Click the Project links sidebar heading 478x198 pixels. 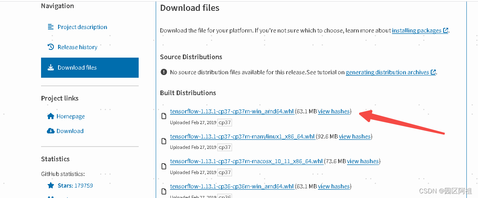(x=60, y=98)
